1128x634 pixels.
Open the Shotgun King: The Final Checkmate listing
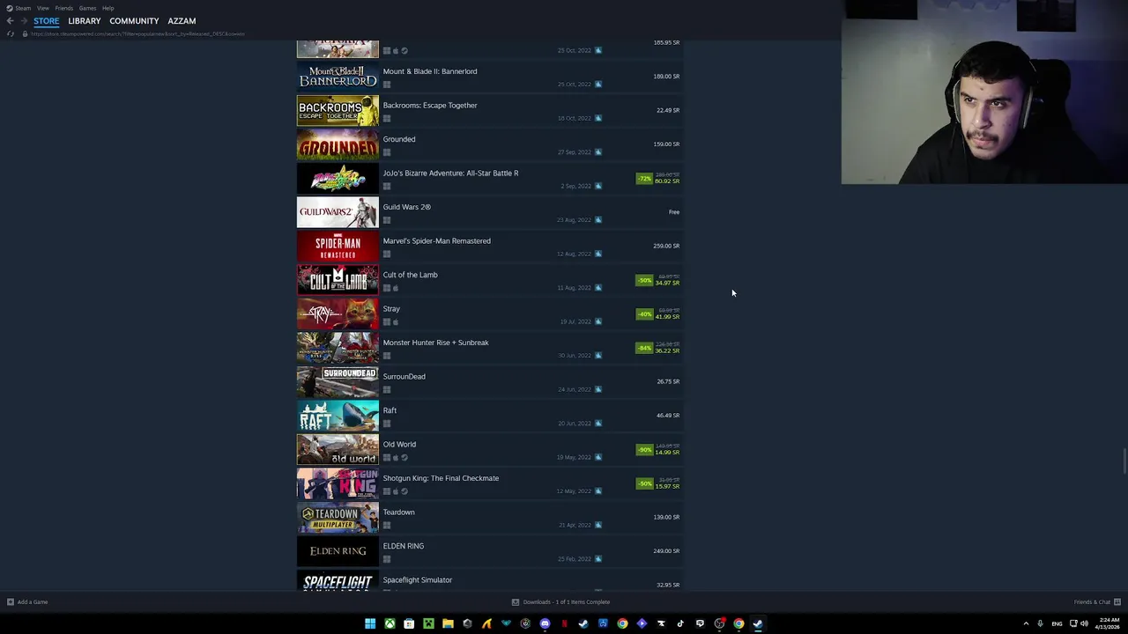point(489,483)
